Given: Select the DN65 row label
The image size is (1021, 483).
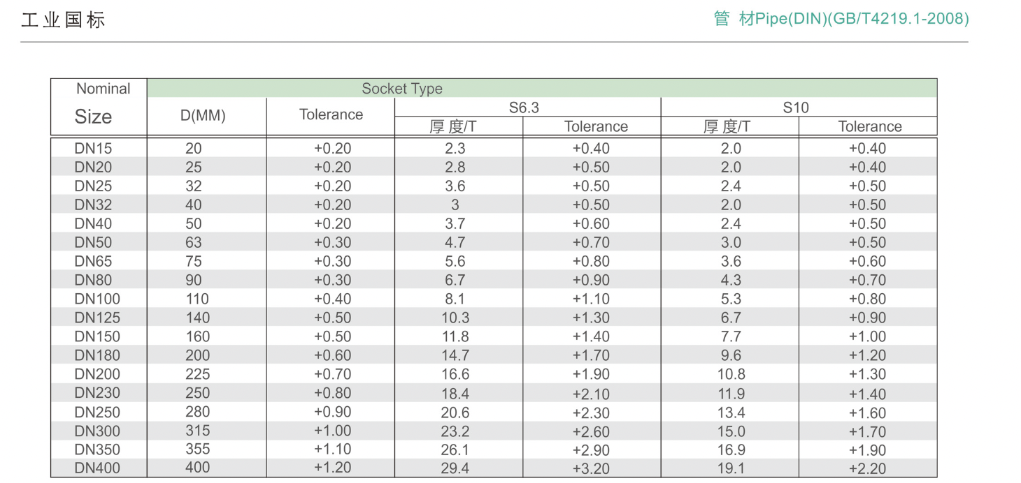Looking at the screenshot, I should click(x=93, y=262).
